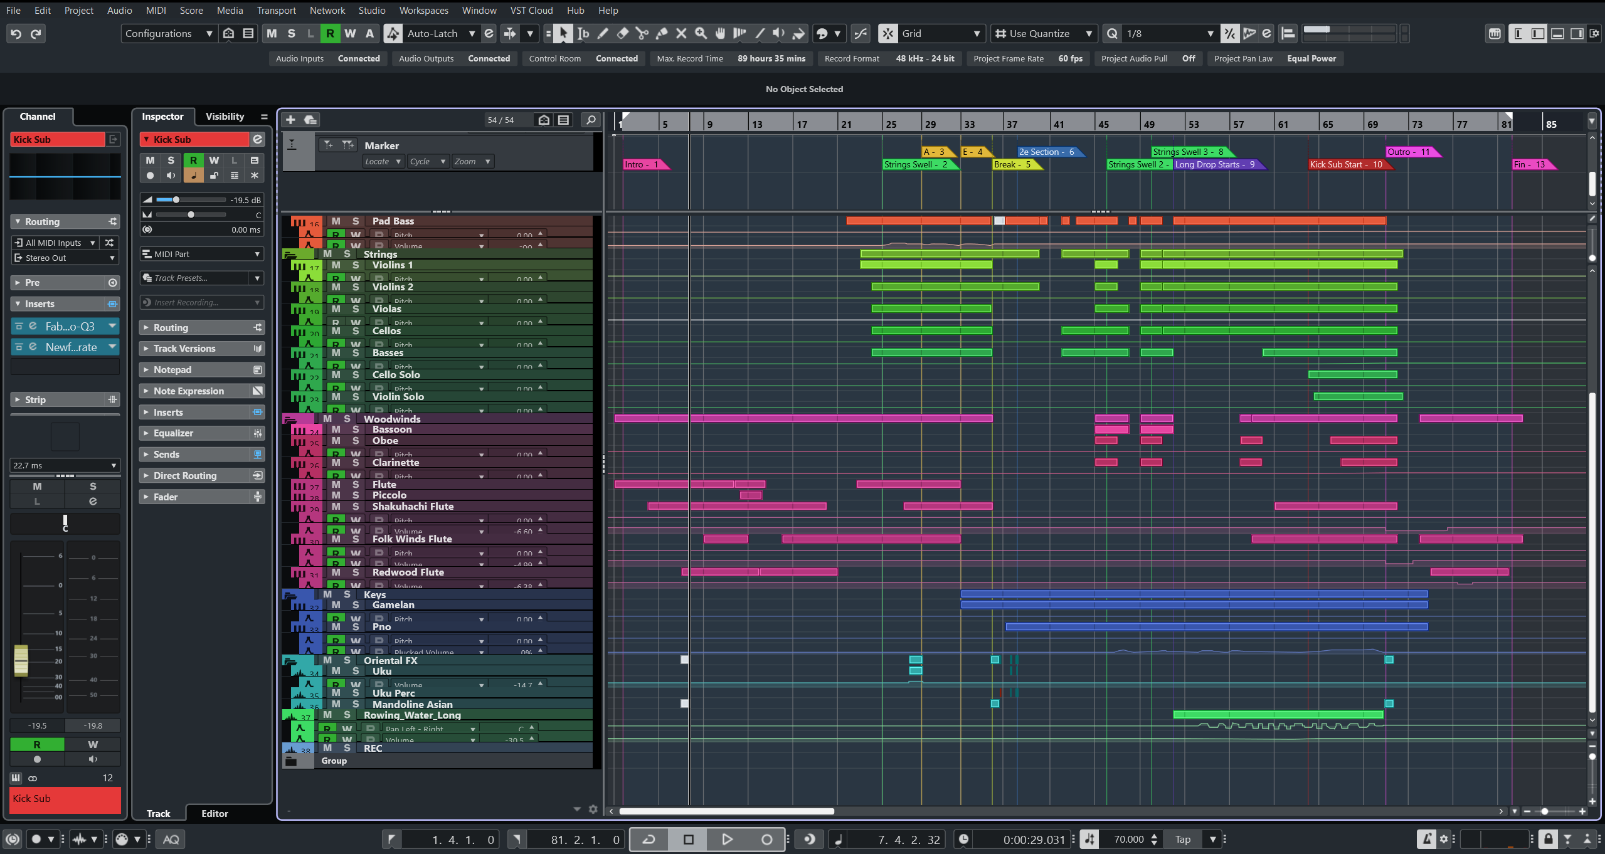Image resolution: width=1605 pixels, height=854 pixels.
Task: Click the horizontal timeline scrollbar
Action: pyautogui.click(x=727, y=811)
